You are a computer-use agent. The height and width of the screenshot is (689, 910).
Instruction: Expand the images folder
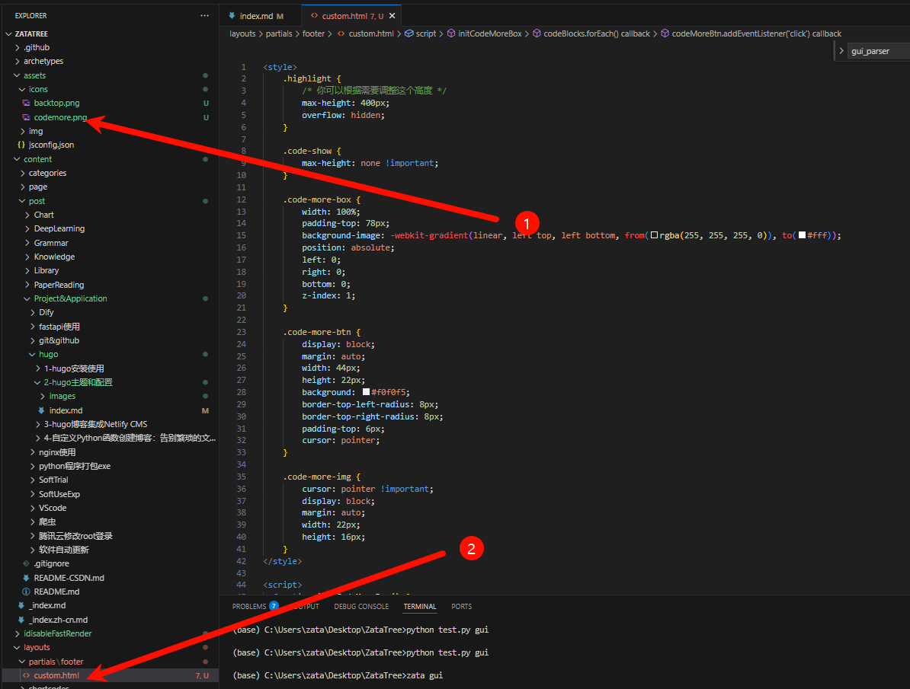tap(43, 396)
